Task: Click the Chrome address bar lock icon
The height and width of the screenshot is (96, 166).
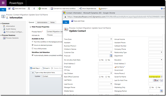Action: 65,17
